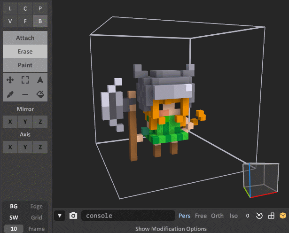
Task: Toggle Mirror Y
Action: coord(25,122)
